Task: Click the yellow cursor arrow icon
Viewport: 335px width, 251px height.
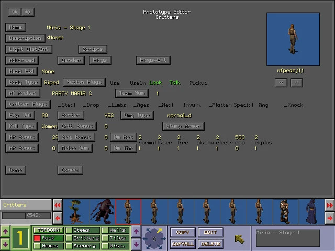Action: (239, 239)
